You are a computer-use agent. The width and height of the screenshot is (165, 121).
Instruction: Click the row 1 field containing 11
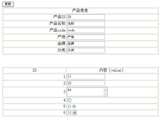86,77
